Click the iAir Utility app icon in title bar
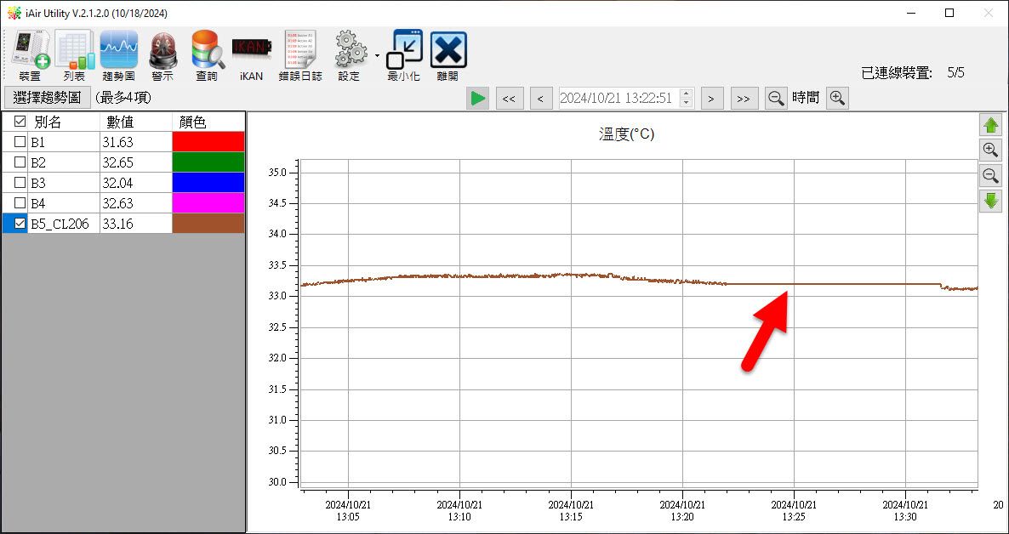Image resolution: width=1009 pixels, height=534 pixels. click(x=14, y=13)
